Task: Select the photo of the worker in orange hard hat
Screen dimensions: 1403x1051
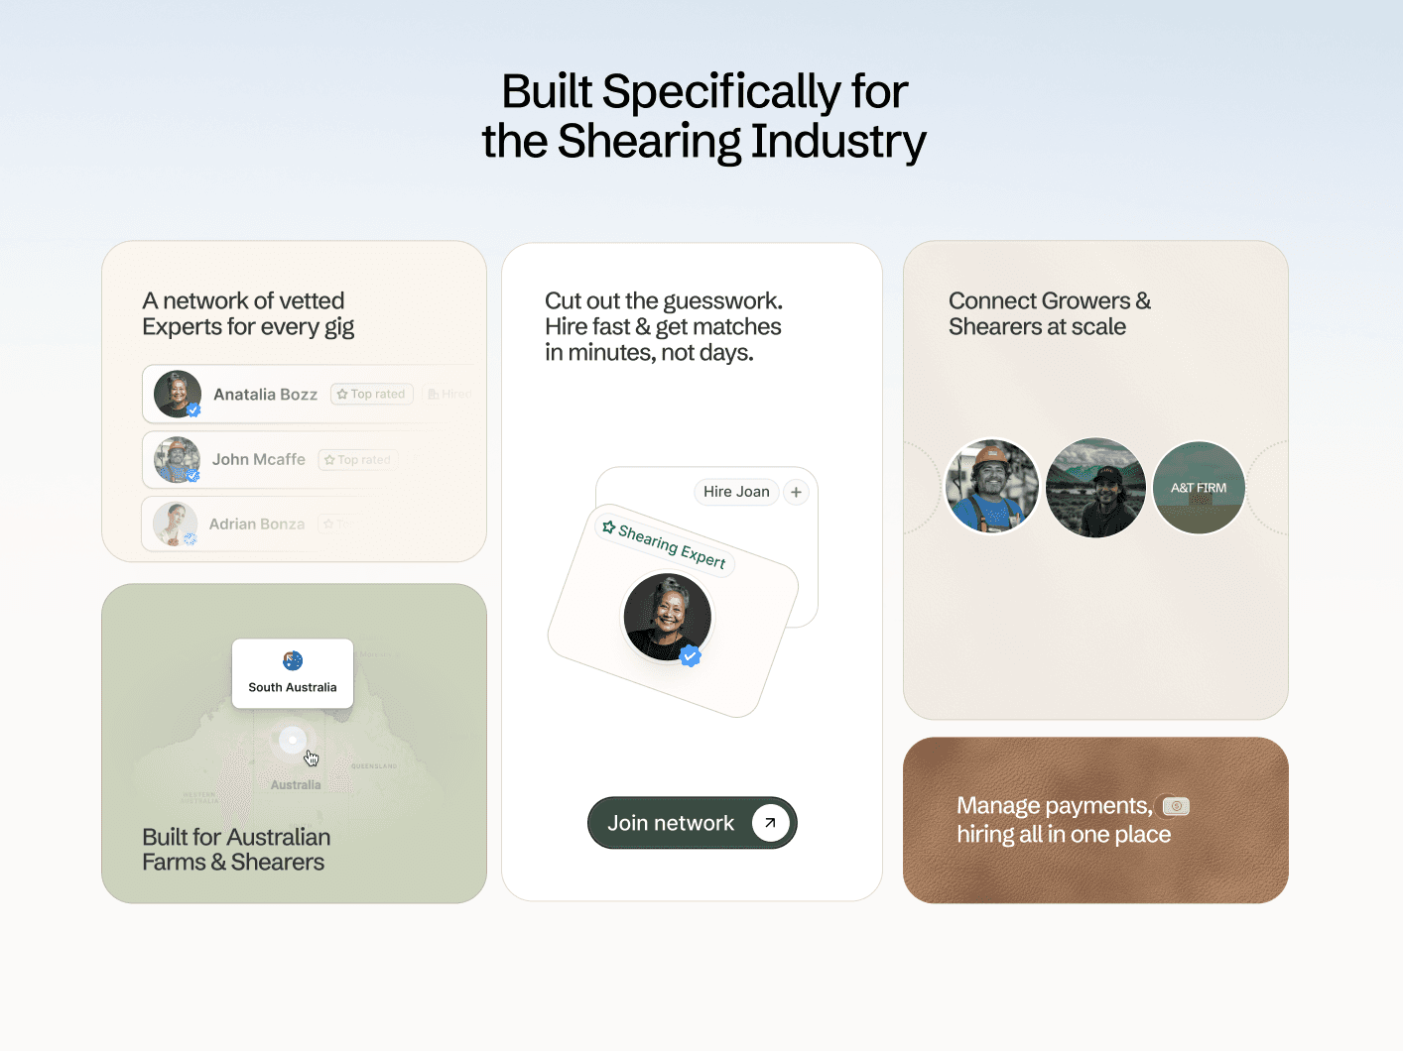Action: (992, 487)
